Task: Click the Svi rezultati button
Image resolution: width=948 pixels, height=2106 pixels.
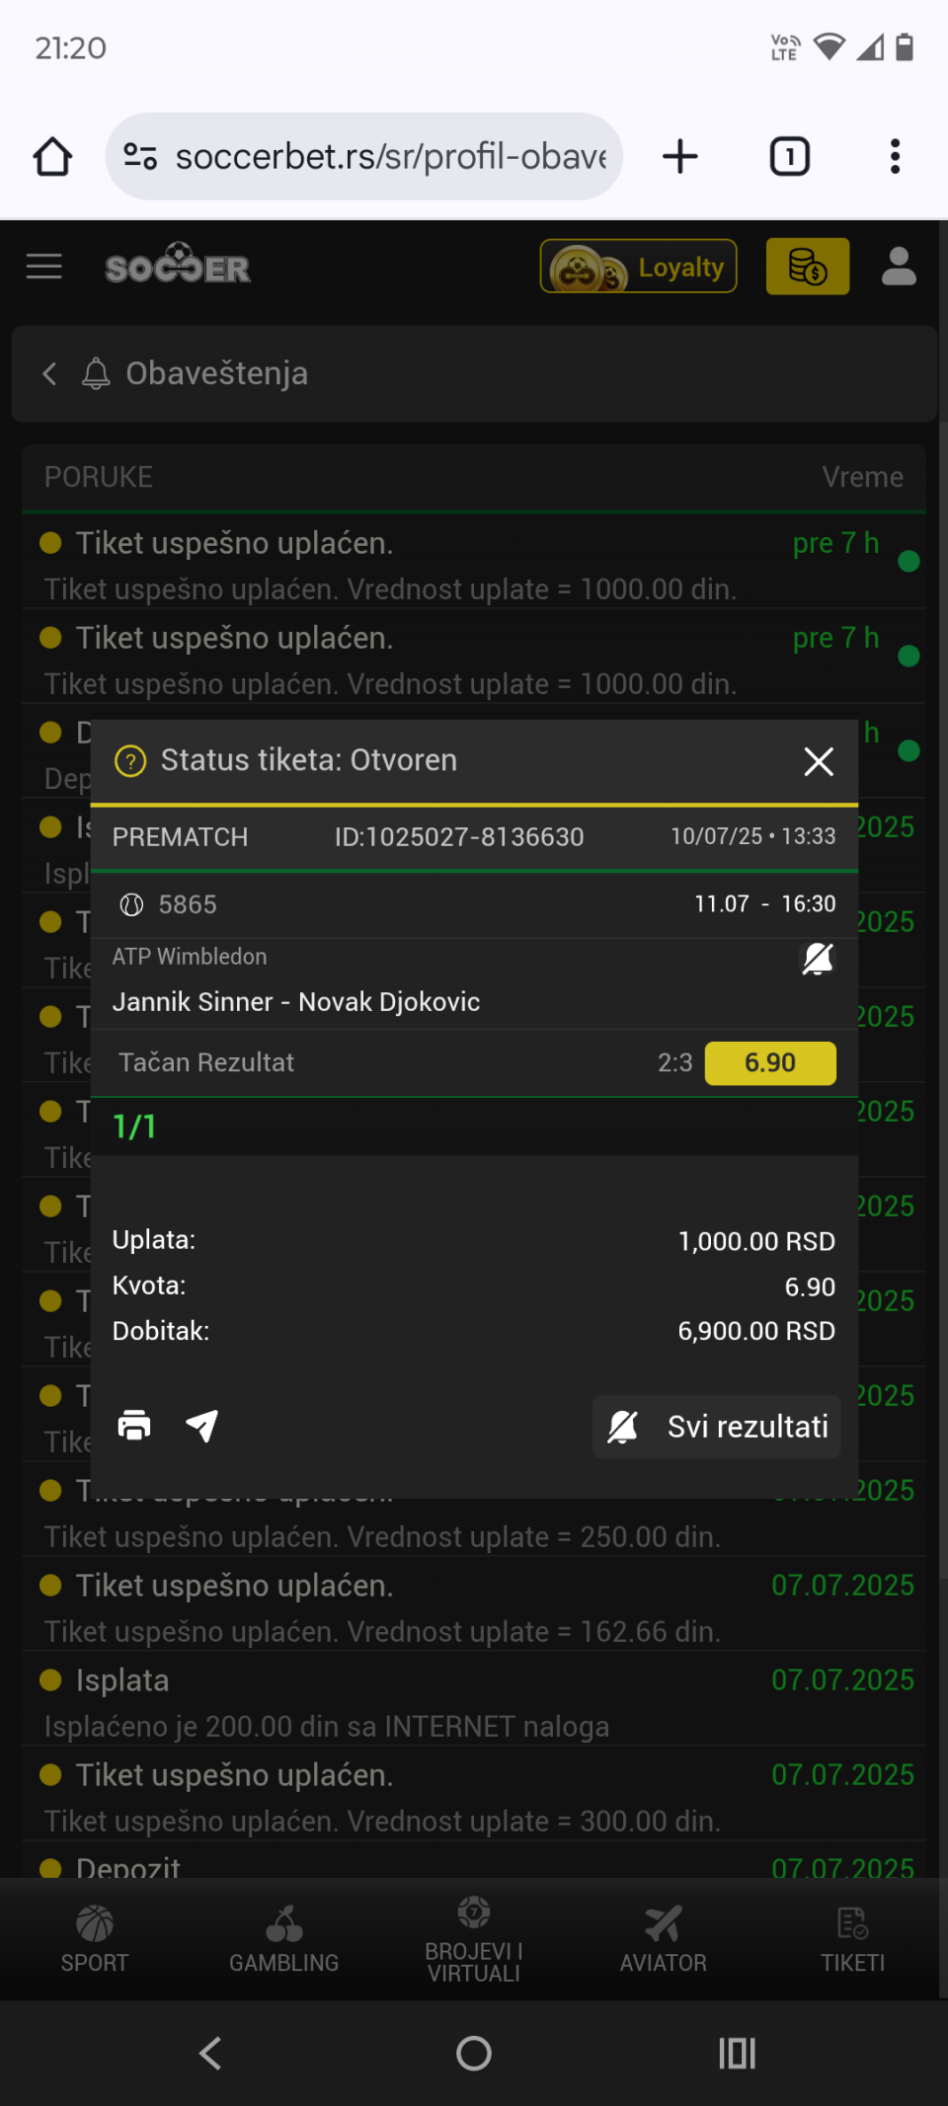Action: (717, 1426)
